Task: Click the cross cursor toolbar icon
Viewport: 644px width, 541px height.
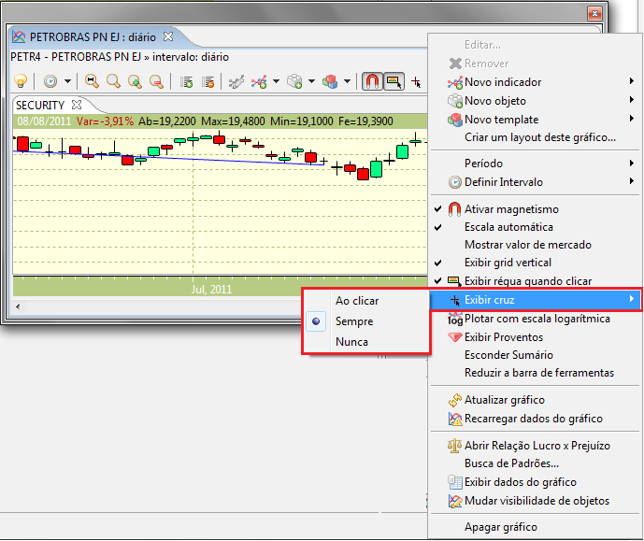Action: pyautogui.click(x=416, y=81)
